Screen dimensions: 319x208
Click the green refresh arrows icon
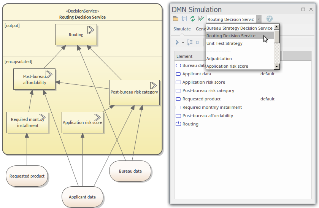[192, 19]
